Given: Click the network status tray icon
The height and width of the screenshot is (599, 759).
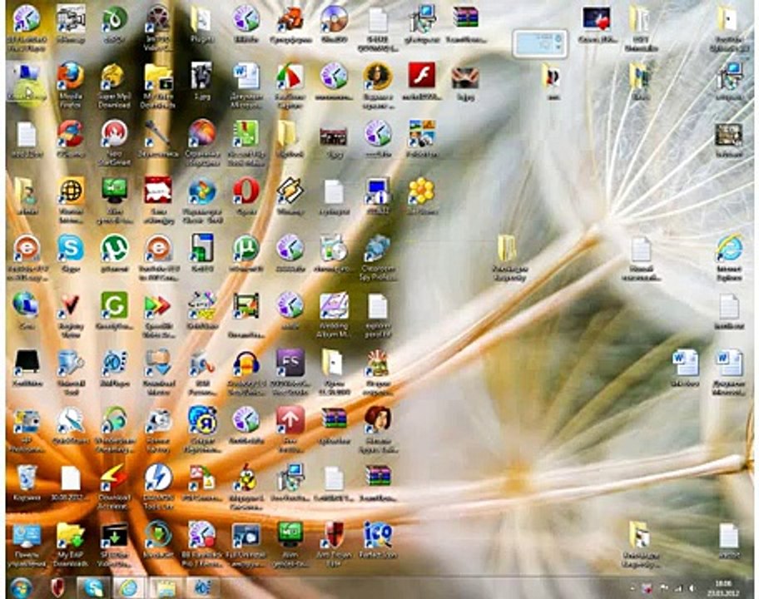Looking at the screenshot, I should (678, 588).
